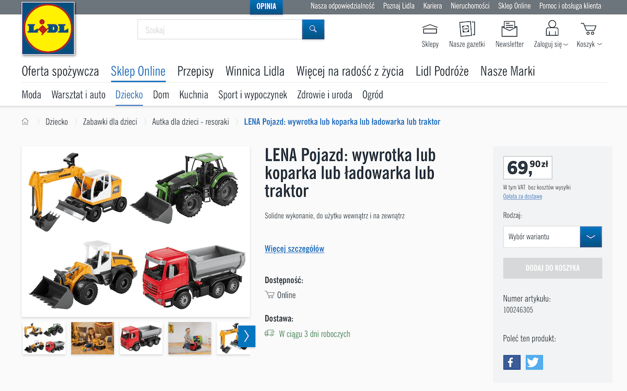Viewport: 627px width, 391px height.
Task: Open the Newsletter envelope icon
Action: click(509, 29)
